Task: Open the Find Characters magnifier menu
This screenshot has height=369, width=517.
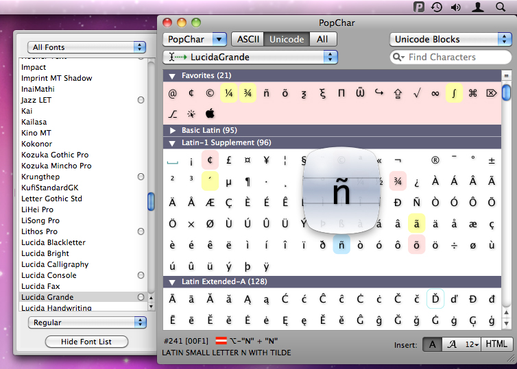Action: [x=398, y=58]
